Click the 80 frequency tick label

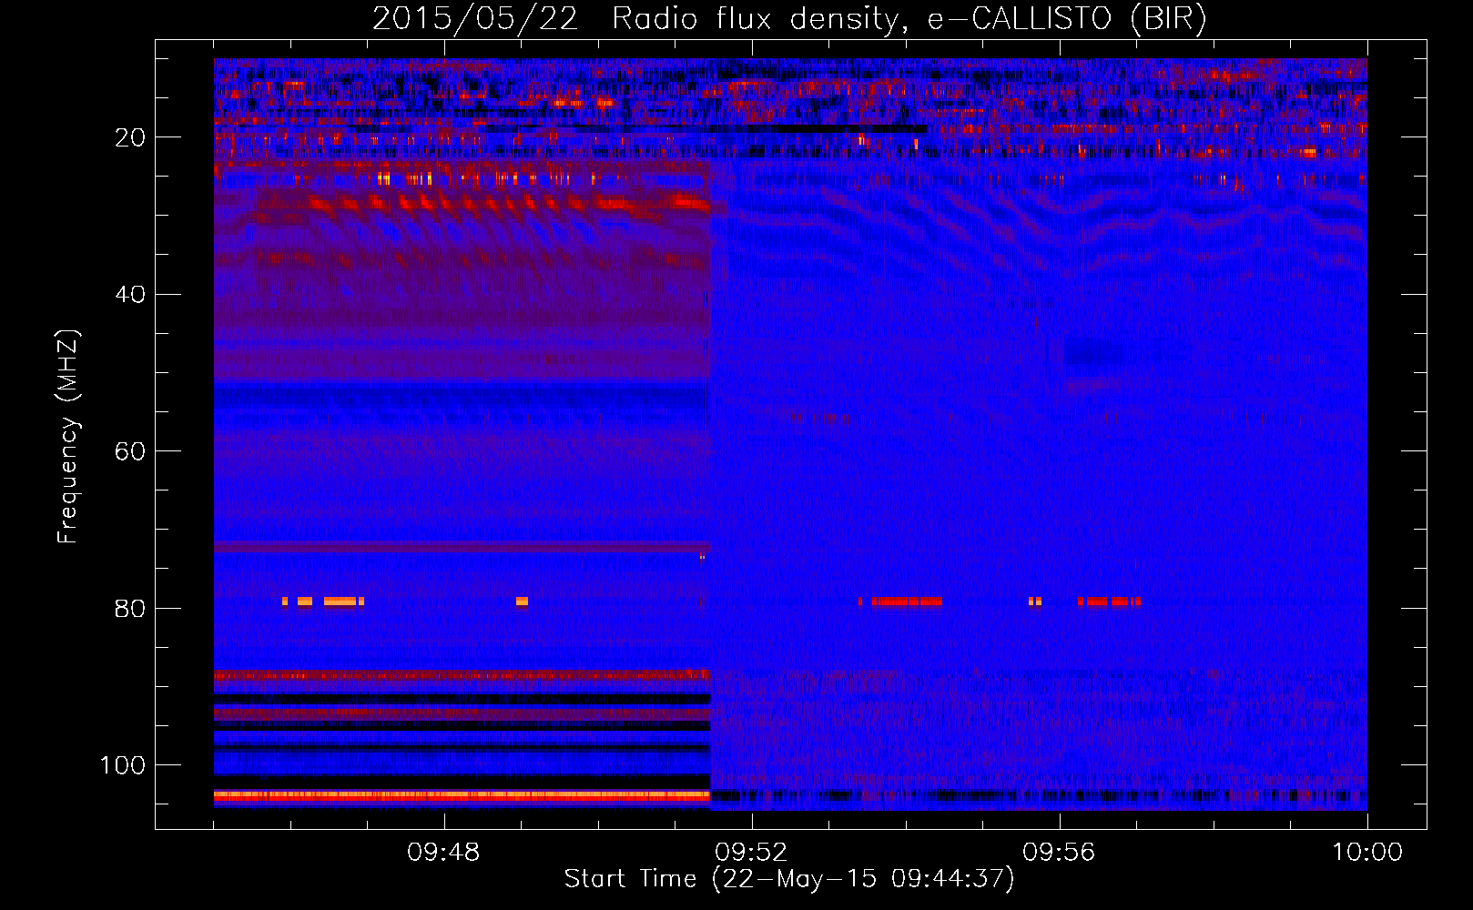130,609
